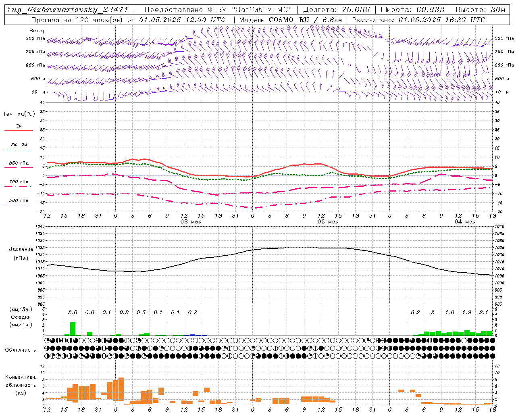Click the Ветер panel label
Viewport: 516px width, 413px height.
(37, 31)
